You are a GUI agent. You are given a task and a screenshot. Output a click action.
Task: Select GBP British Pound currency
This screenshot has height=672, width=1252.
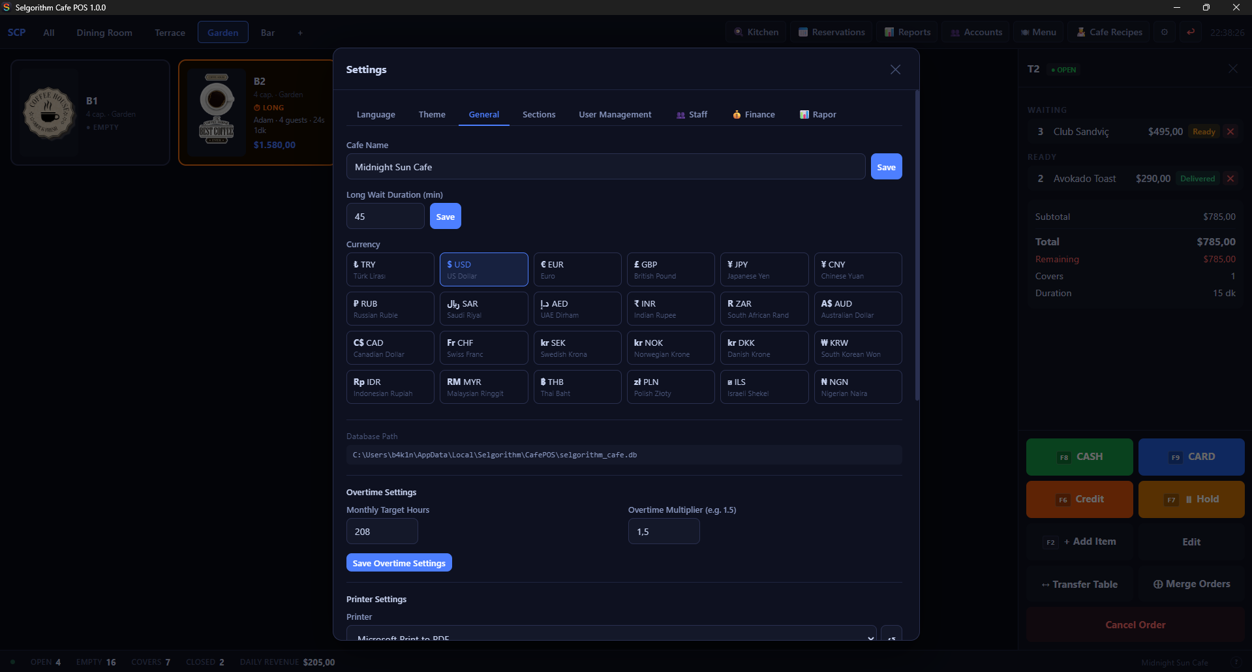click(671, 269)
